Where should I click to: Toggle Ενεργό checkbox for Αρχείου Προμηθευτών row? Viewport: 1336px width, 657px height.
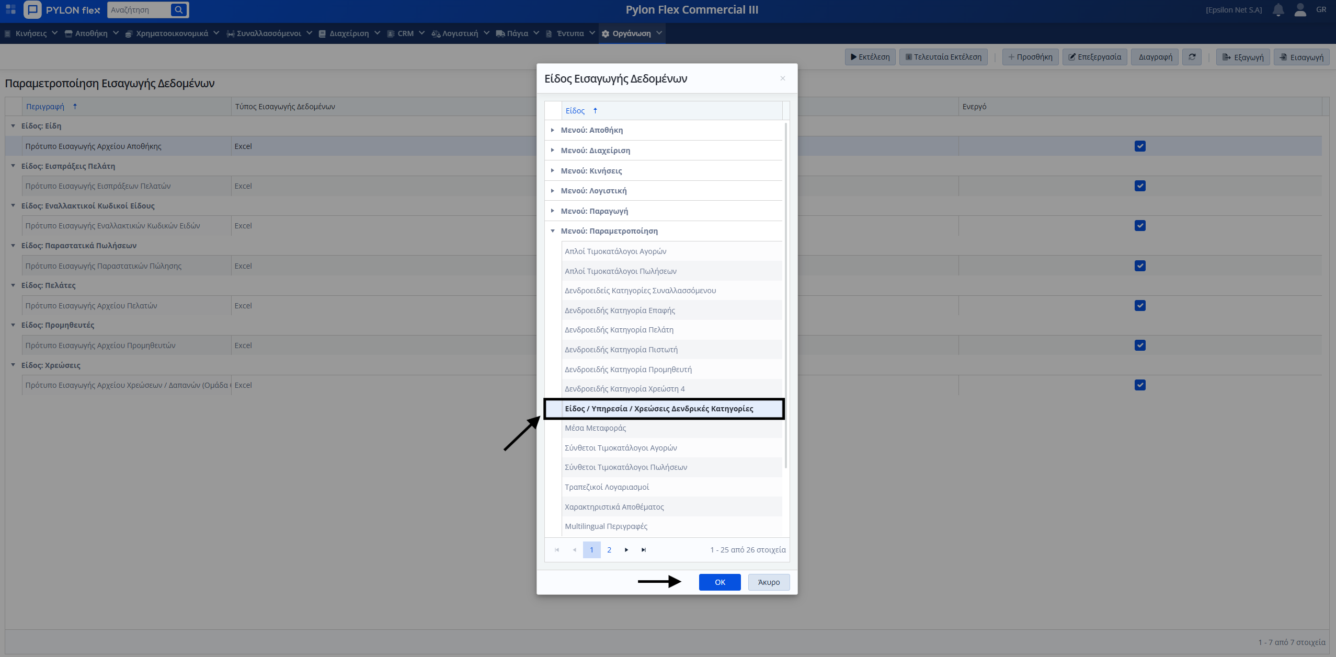tap(1140, 345)
